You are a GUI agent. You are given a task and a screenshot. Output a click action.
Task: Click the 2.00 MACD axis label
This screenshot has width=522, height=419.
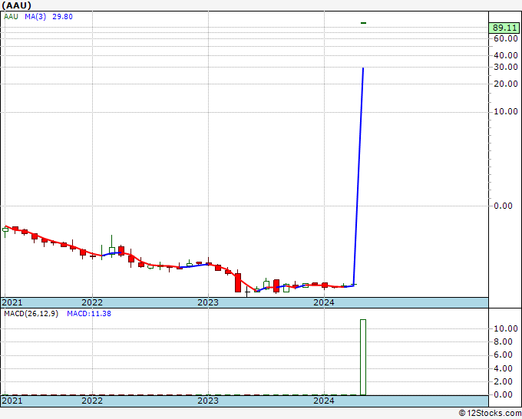pos(503,381)
